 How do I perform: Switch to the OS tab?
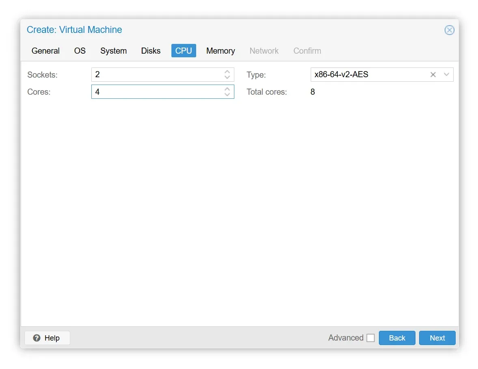pyautogui.click(x=80, y=51)
